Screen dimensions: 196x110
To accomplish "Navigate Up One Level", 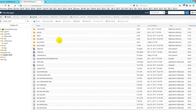I will tap(48, 21).
